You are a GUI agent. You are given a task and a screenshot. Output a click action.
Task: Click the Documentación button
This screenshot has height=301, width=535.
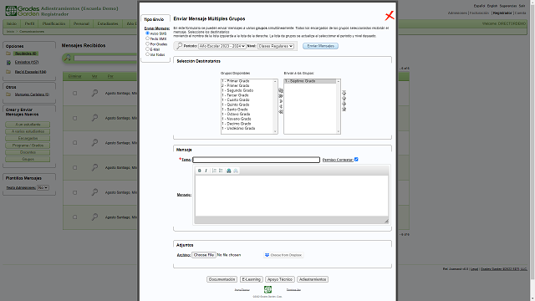[x=222, y=279]
